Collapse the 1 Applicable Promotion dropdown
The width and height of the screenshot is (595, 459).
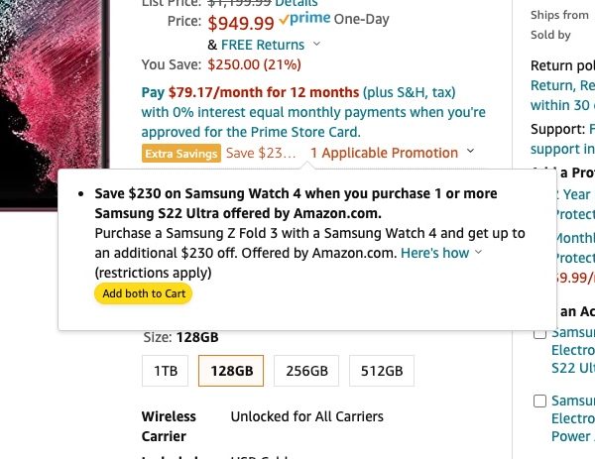470,153
